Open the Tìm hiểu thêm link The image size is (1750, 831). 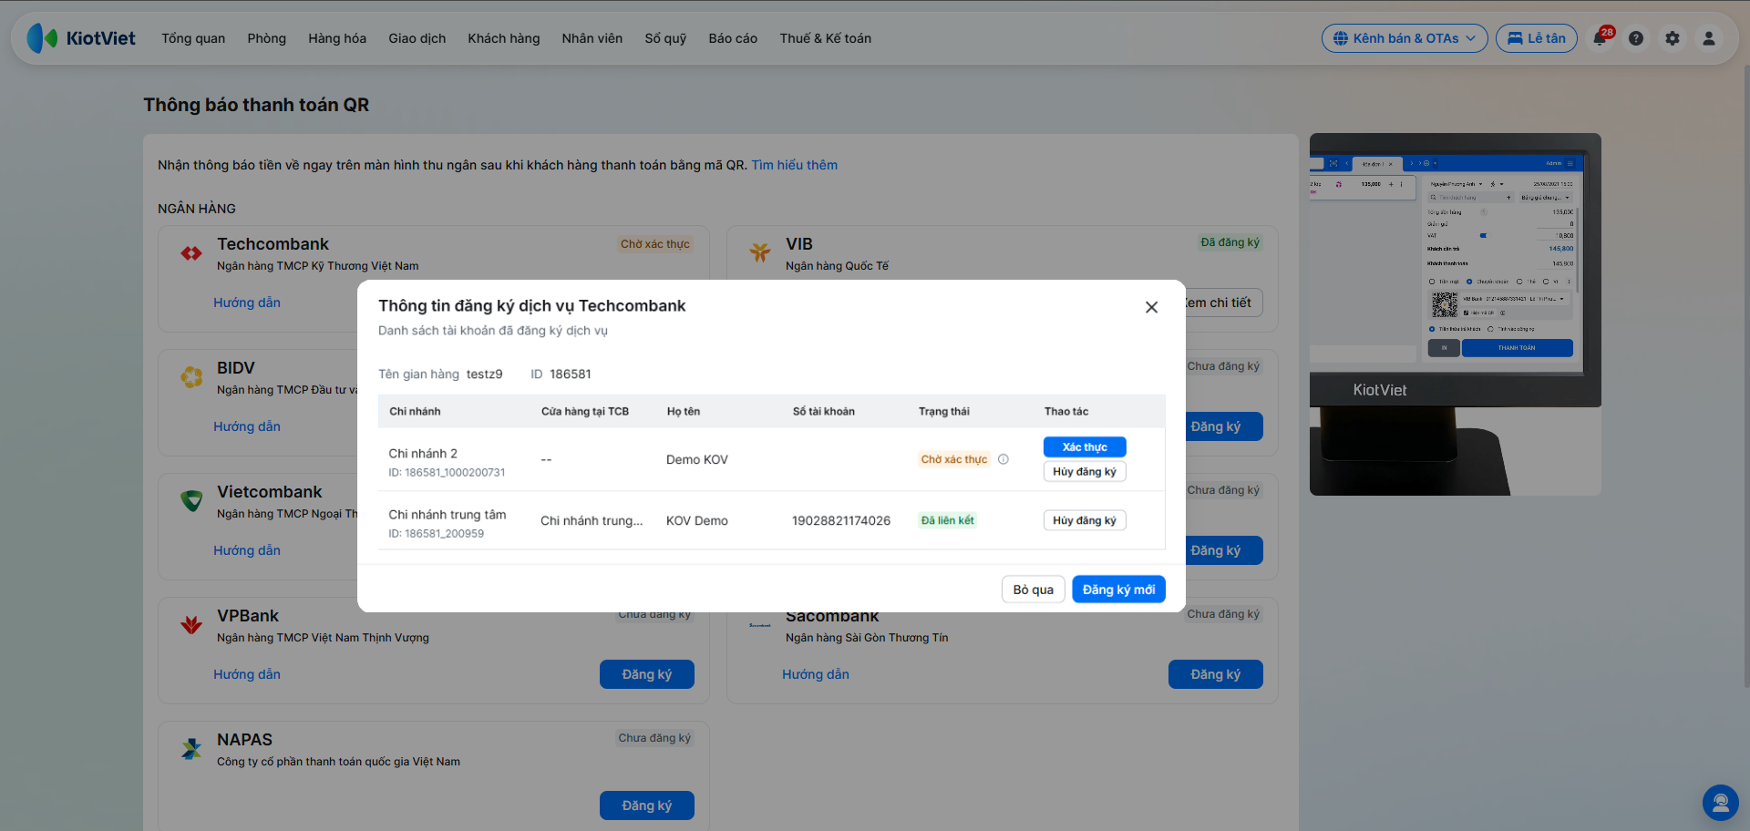pyautogui.click(x=795, y=165)
